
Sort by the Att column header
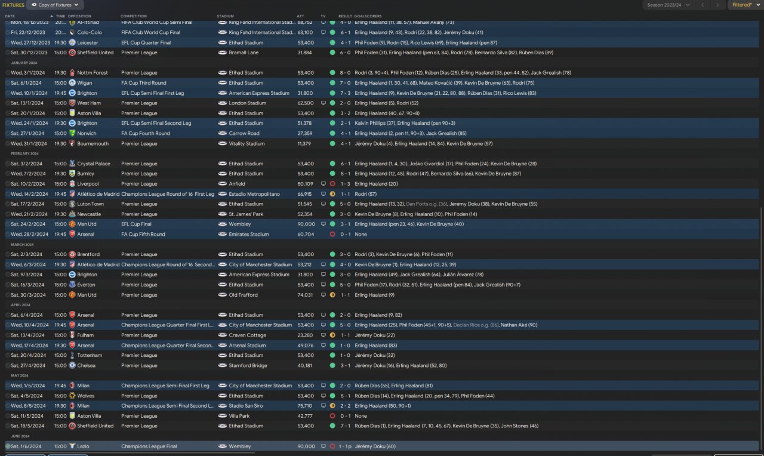click(x=300, y=16)
